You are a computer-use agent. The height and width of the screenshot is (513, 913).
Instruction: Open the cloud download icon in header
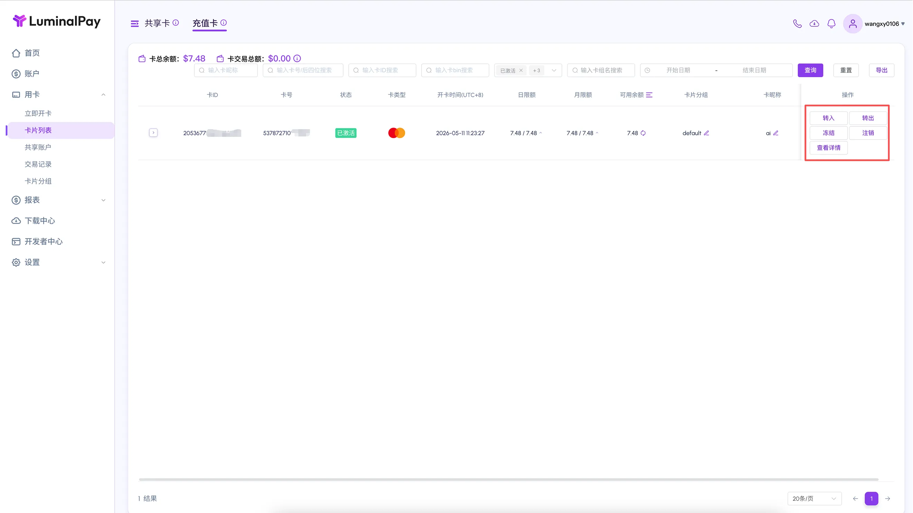814,24
